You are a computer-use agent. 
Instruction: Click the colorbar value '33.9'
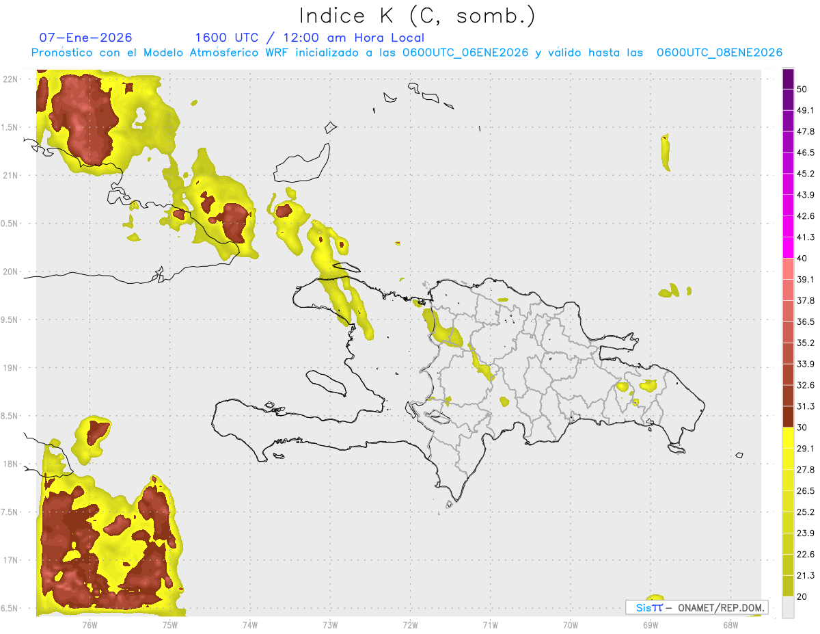tap(806, 364)
